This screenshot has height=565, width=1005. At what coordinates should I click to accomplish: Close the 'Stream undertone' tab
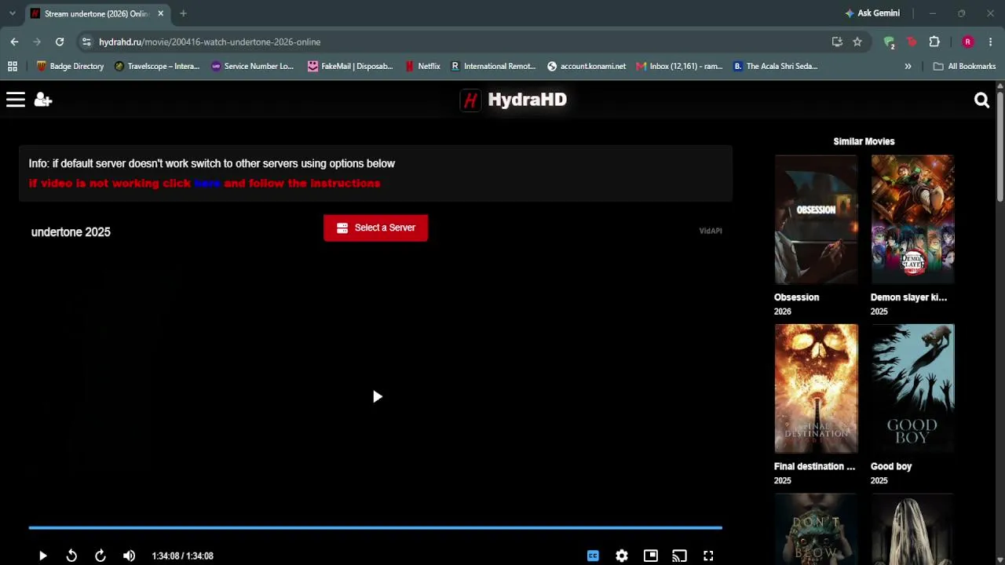tap(161, 13)
